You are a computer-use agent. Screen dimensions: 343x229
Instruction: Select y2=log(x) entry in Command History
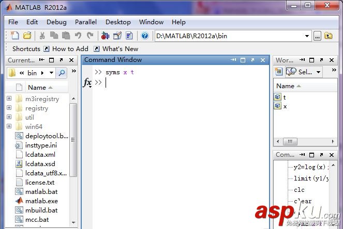click(310, 167)
